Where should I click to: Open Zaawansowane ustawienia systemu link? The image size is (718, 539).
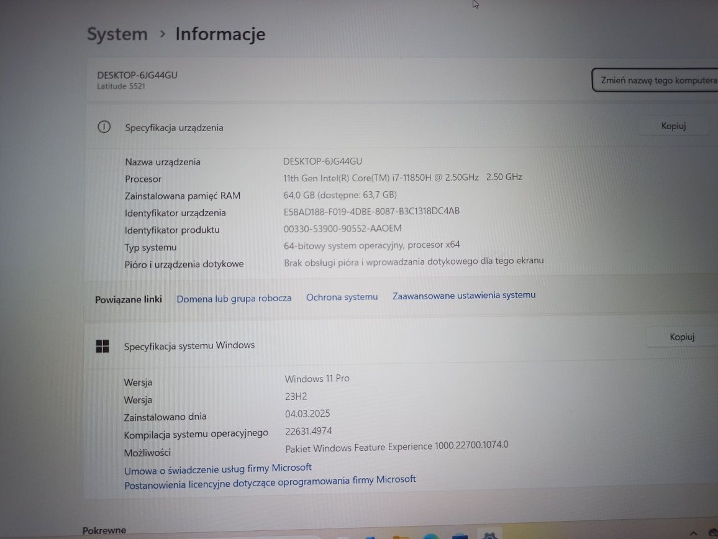click(464, 296)
